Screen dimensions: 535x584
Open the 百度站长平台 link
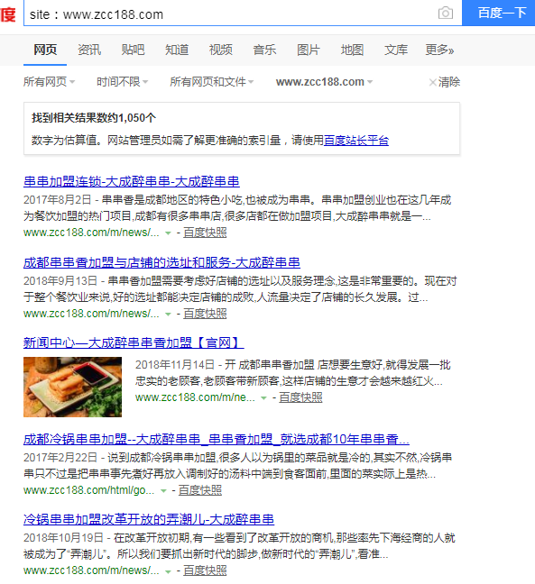tap(356, 141)
